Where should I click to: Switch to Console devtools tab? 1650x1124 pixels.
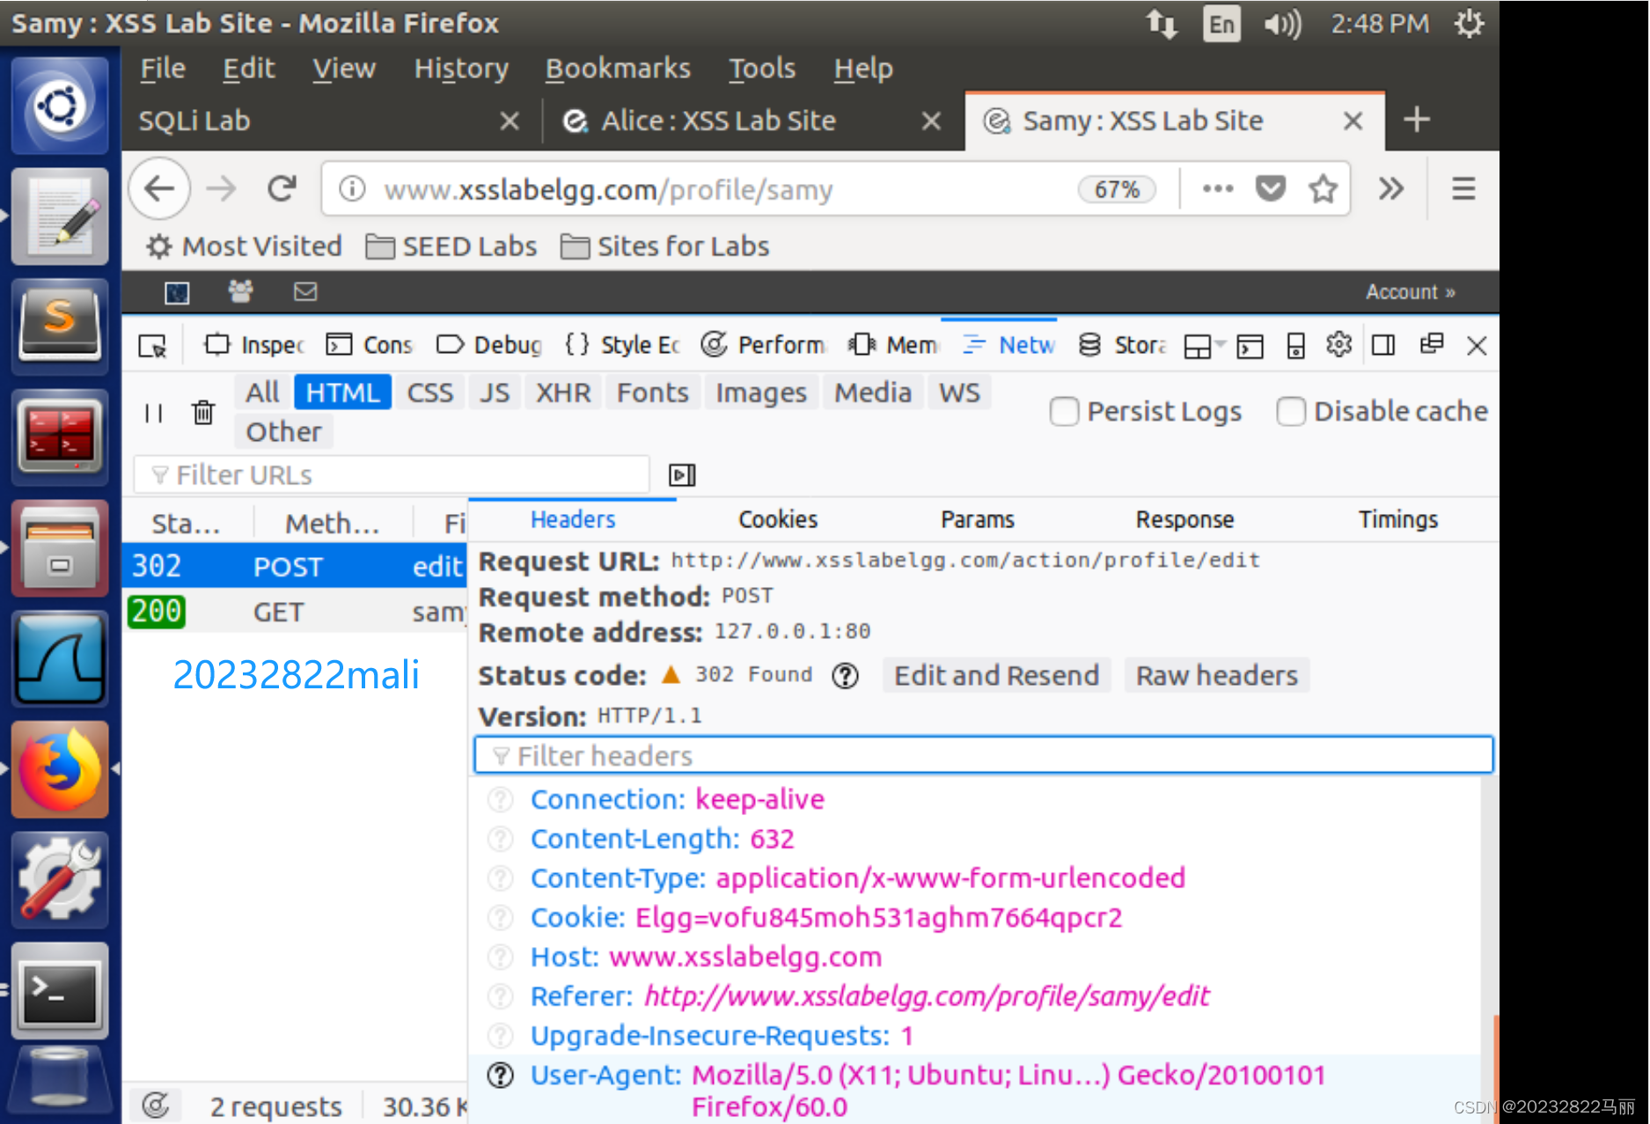pos(369,345)
